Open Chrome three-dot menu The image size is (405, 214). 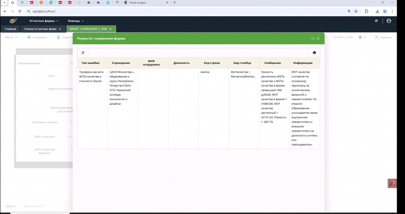(x=392, y=12)
